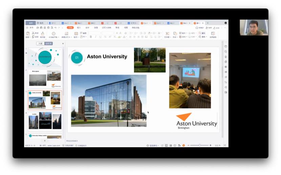281x175 pixels.
Task: Select the London slide 4 thumbnail
Action: tap(45, 122)
